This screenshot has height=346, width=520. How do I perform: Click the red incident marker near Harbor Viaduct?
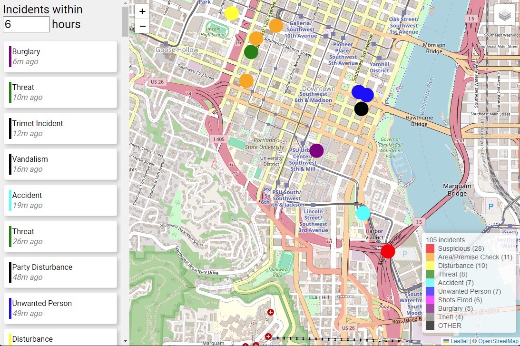pyautogui.click(x=388, y=251)
